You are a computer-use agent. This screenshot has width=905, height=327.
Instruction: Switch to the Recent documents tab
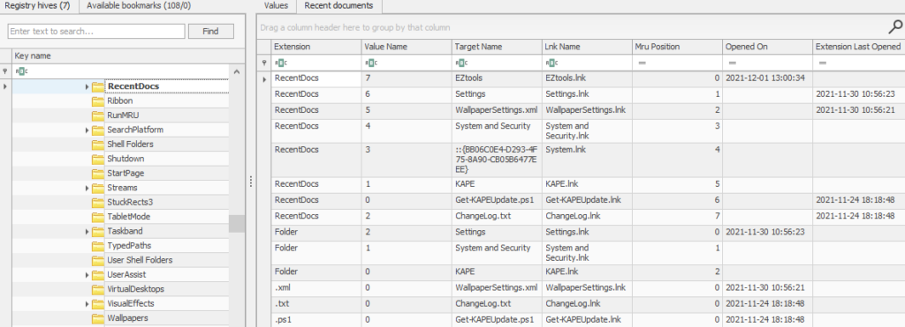point(338,6)
